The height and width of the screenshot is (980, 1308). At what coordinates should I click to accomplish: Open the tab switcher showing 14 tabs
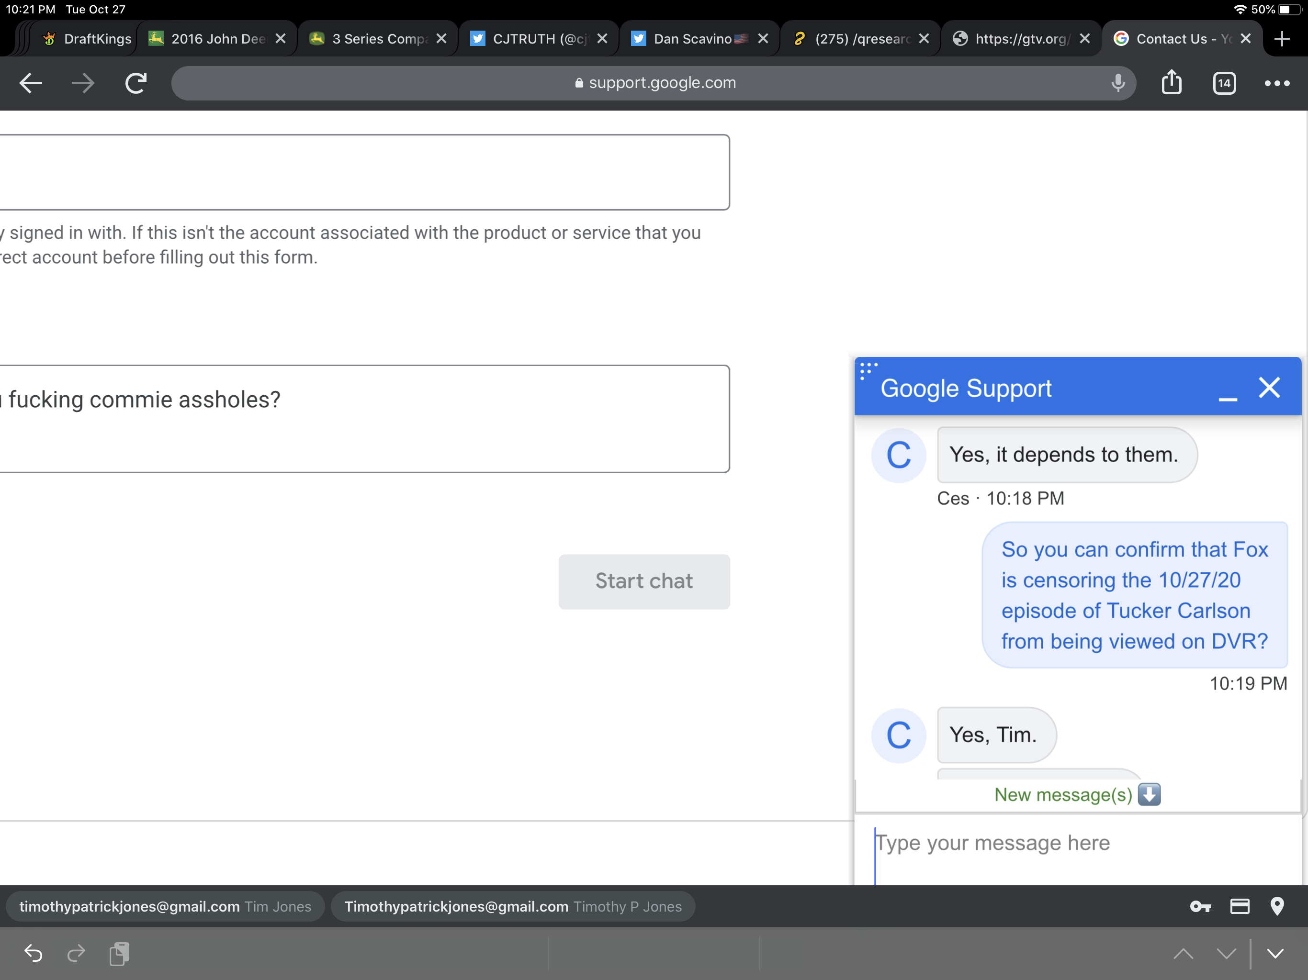click(1224, 83)
